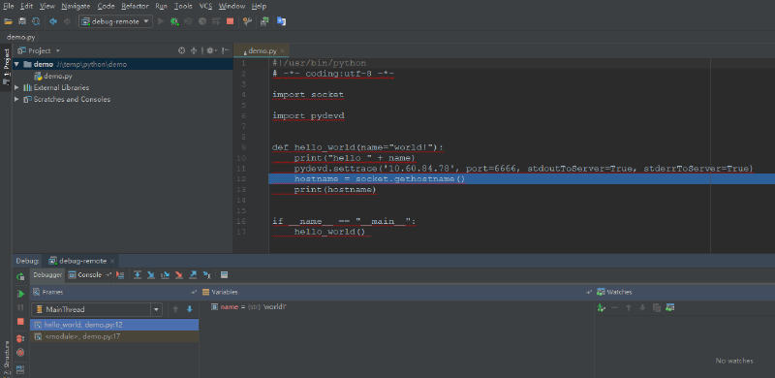Toggle Mute Breakpoints icon
The width and height of the screenshot is (775, 378).
[x=20, y=352]
